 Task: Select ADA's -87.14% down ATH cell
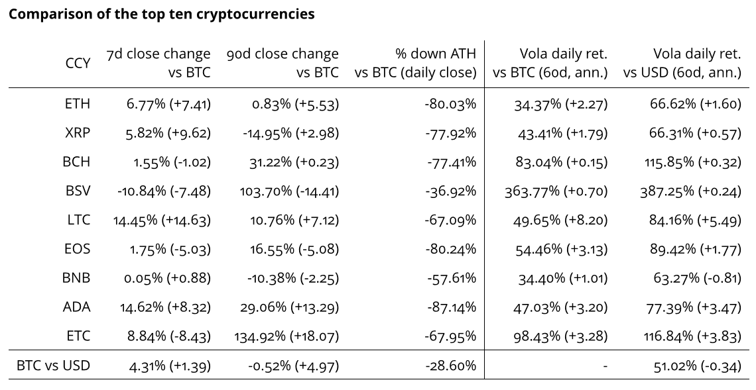pyautogui.click(x=451, y=307)
